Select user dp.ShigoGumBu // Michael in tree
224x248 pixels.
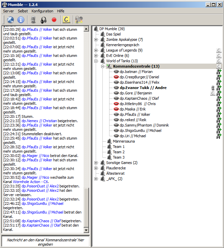coord(140,131)
